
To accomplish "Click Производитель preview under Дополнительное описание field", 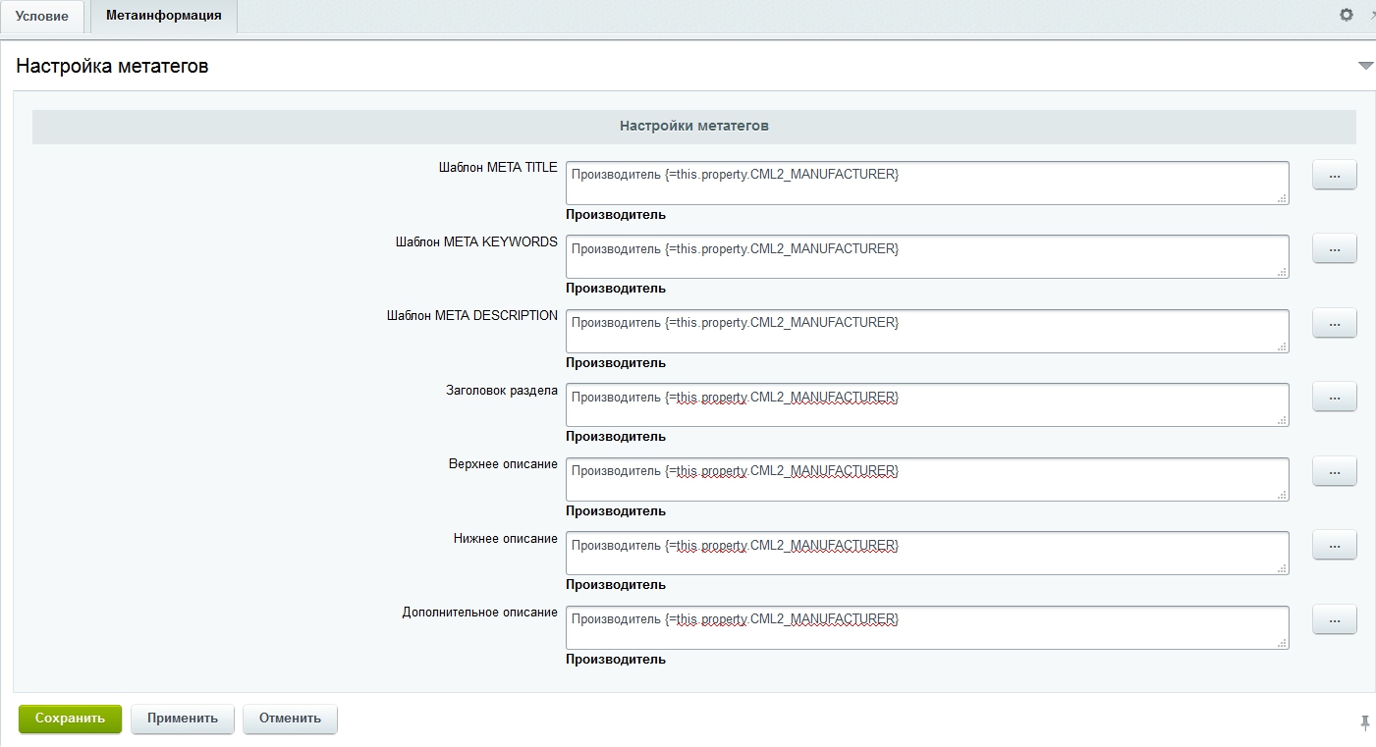I will (616, 660).
